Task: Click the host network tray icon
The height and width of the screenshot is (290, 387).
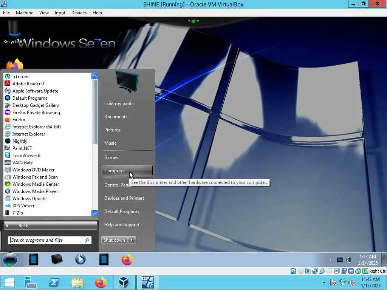Action: point(342,282)
